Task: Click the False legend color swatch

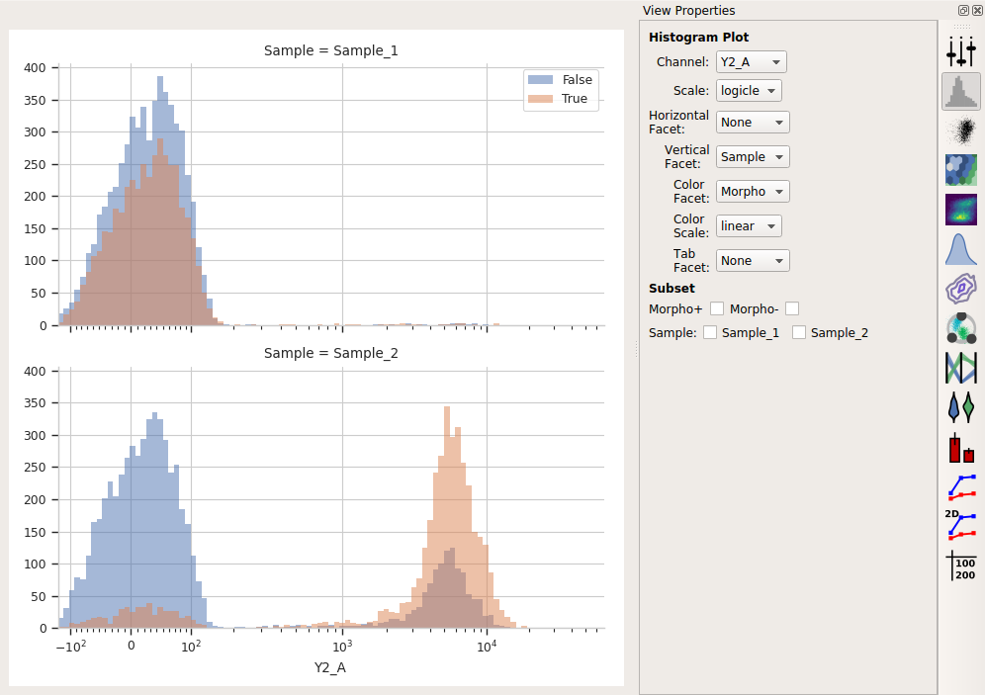Action: pos(540,80)
